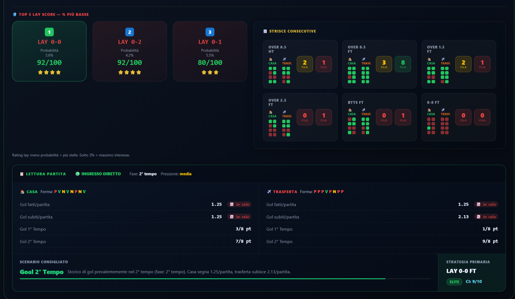Click the green Goal 2° Tempo progress bar
515x299 pixels.
pyautogui.click(x=203, y=279)
